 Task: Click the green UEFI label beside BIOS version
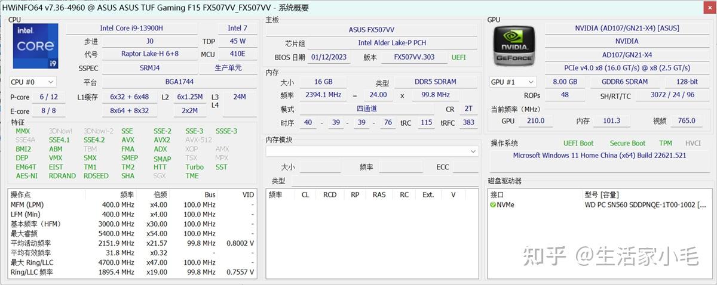point(458,57)
